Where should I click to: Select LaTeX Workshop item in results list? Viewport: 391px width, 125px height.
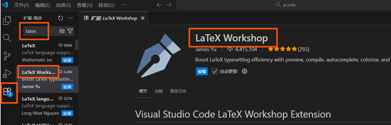(x=47, y=79)
